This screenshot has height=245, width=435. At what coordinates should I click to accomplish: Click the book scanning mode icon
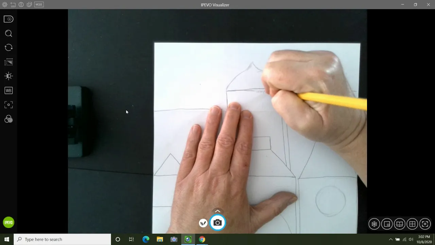click(400, 224)
